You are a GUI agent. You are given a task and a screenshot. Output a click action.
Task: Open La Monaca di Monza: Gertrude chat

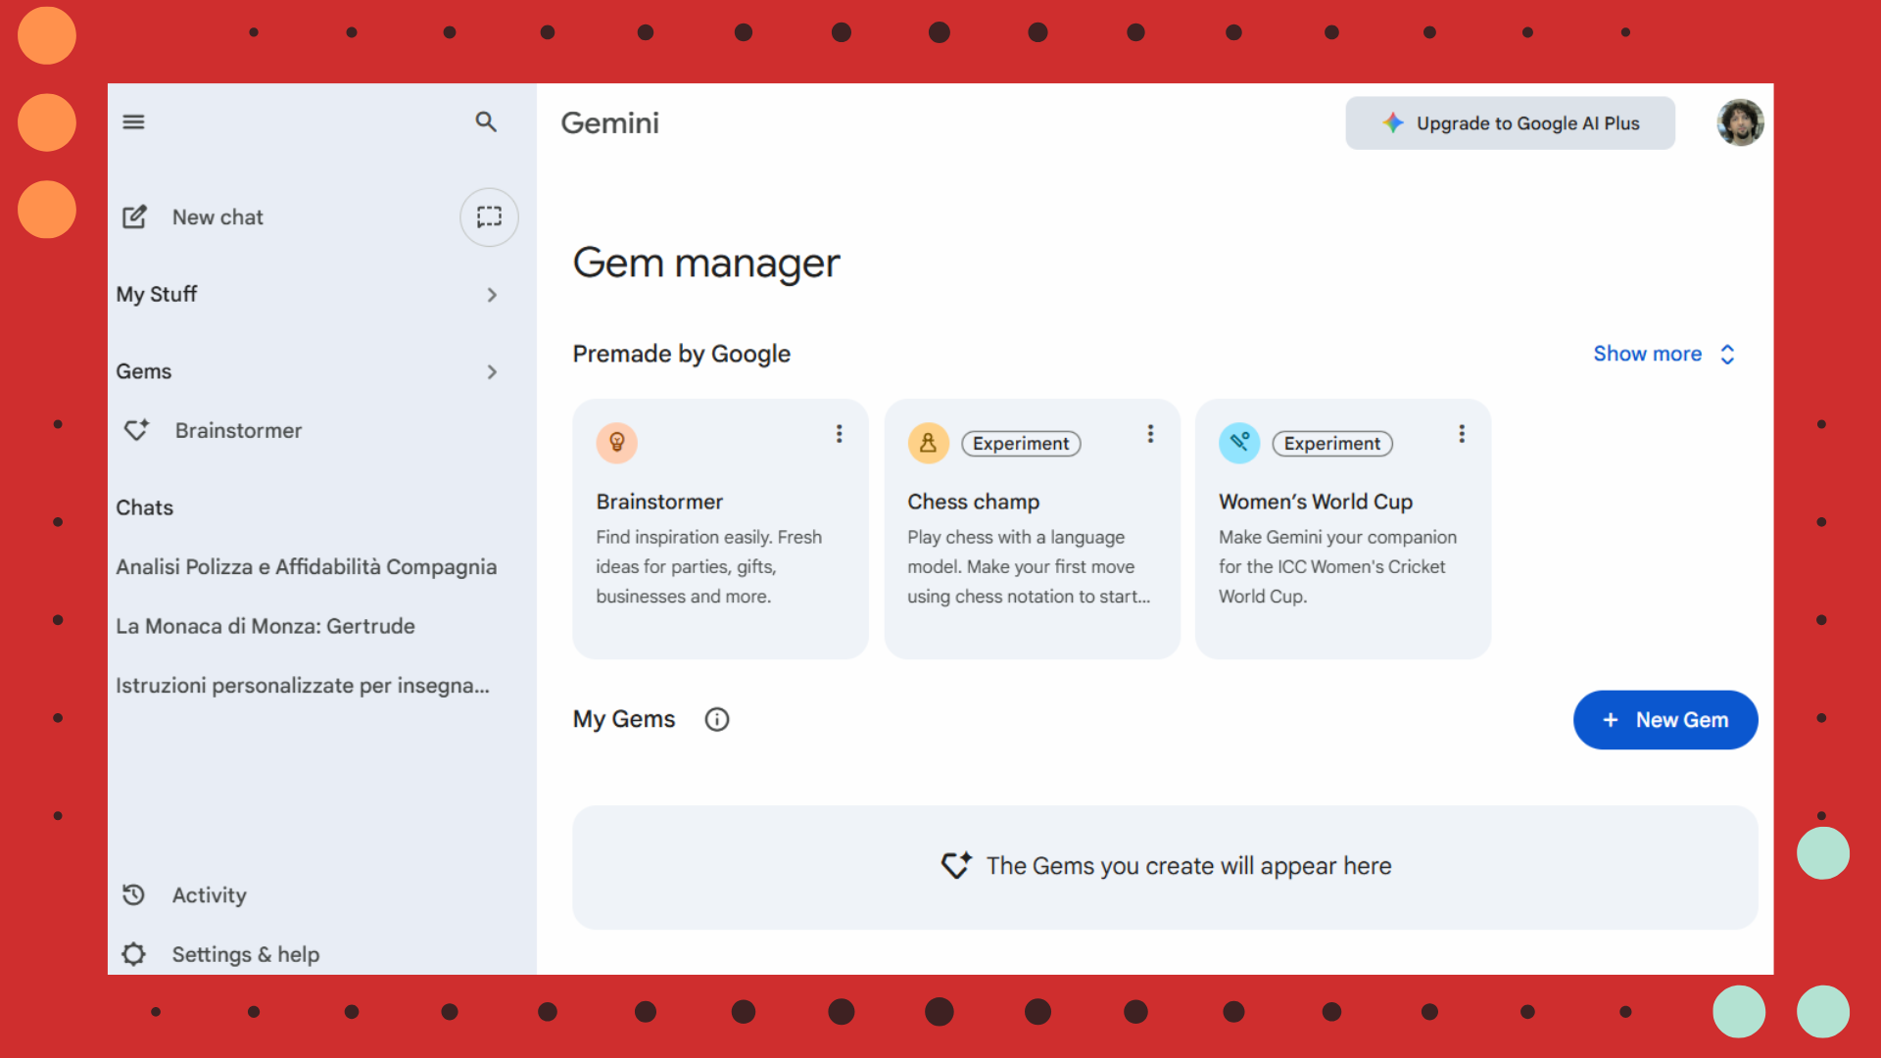265,626
